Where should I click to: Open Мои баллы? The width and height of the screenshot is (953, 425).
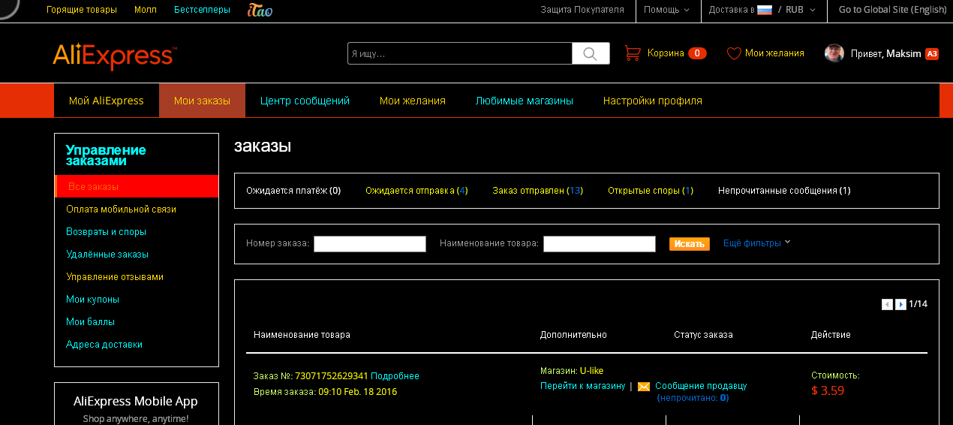click(x=90, y=322)
